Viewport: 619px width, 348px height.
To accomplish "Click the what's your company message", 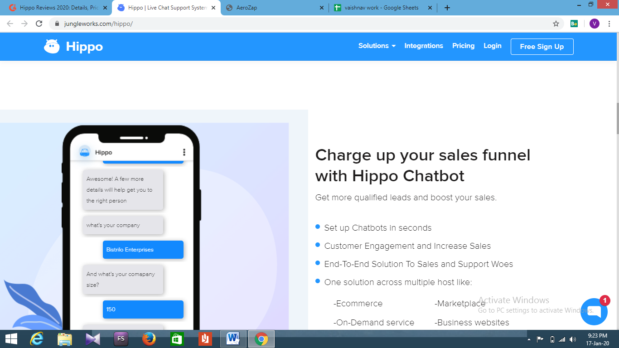I will coord(123,225).
